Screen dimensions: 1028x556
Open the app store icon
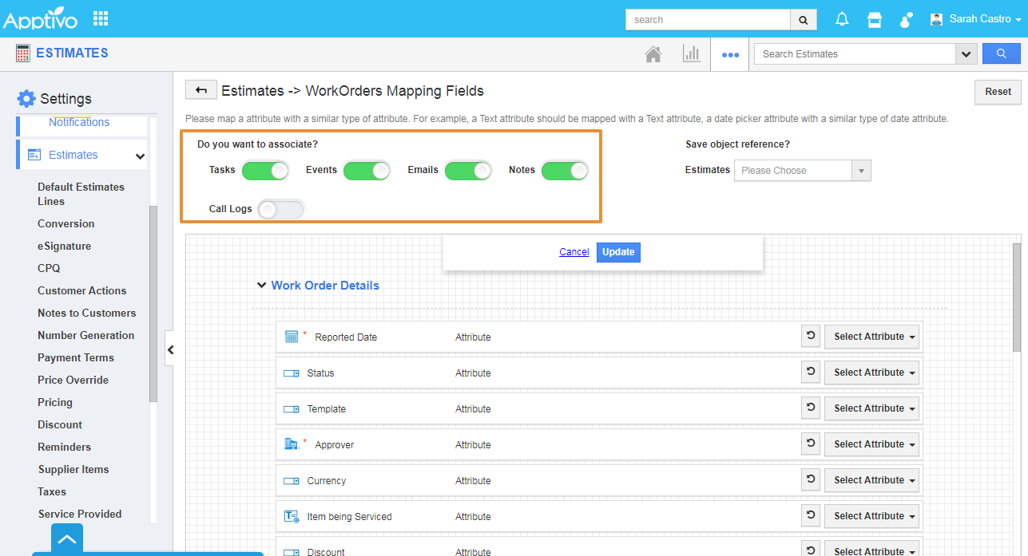click(875, 20)
